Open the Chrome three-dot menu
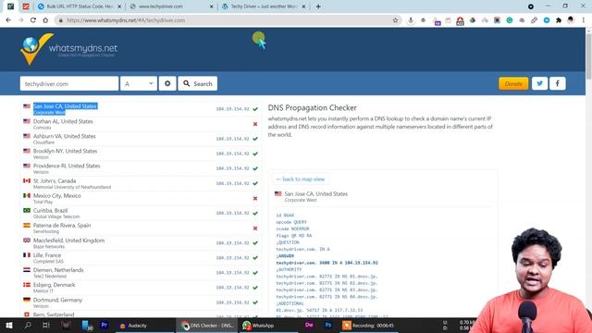This screenshot has height=333, width=592. click(x=584, y=20)
